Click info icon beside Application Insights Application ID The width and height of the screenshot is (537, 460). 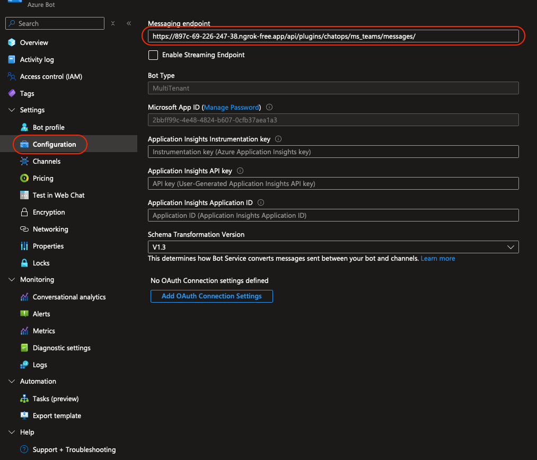click(261, 202)
